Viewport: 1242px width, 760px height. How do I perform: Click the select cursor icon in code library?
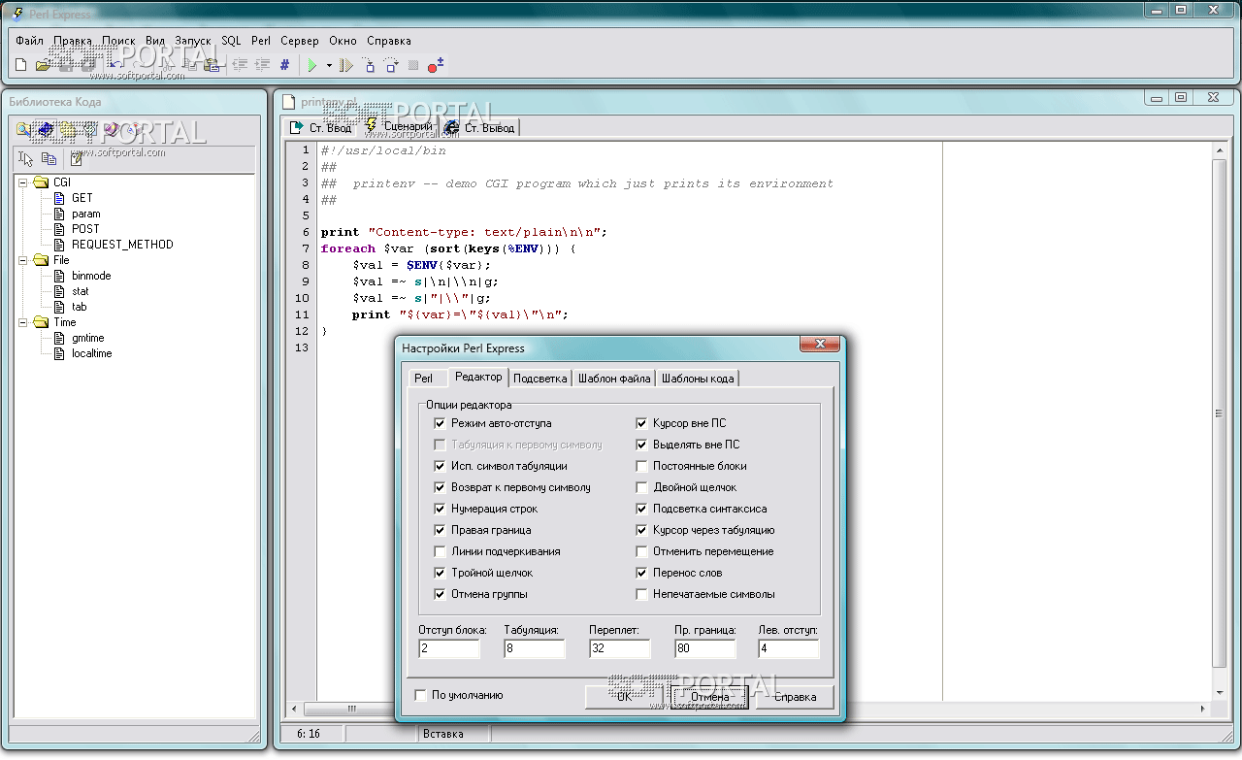pyautogui.click(x=26, y=159)
